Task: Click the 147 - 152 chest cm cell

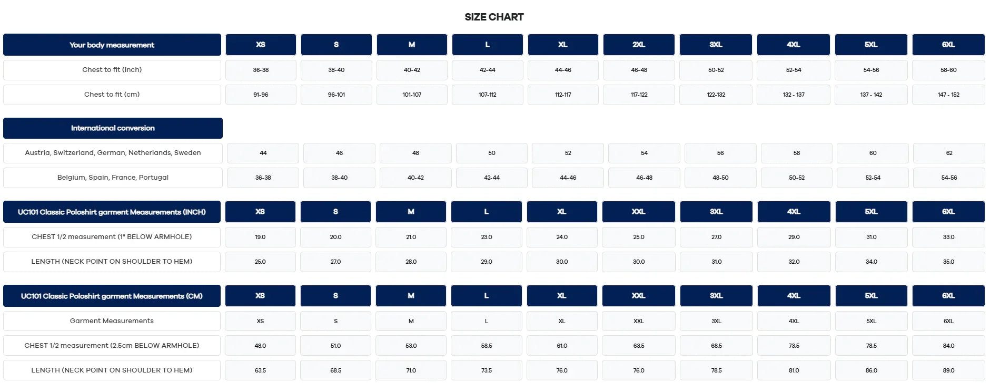Action: click(948, 95)
